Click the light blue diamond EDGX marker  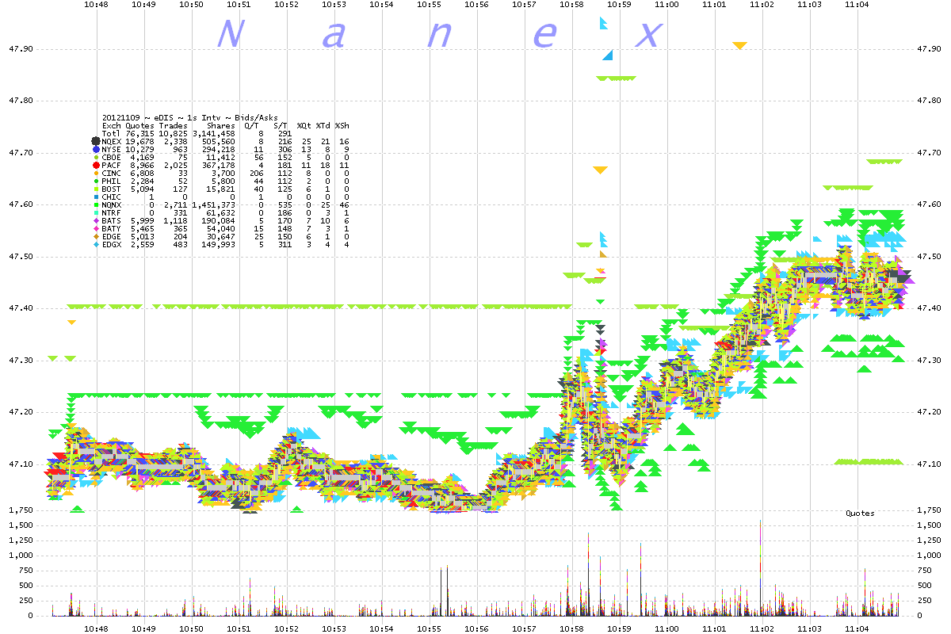pyautogui.click(x=96, y=244)
